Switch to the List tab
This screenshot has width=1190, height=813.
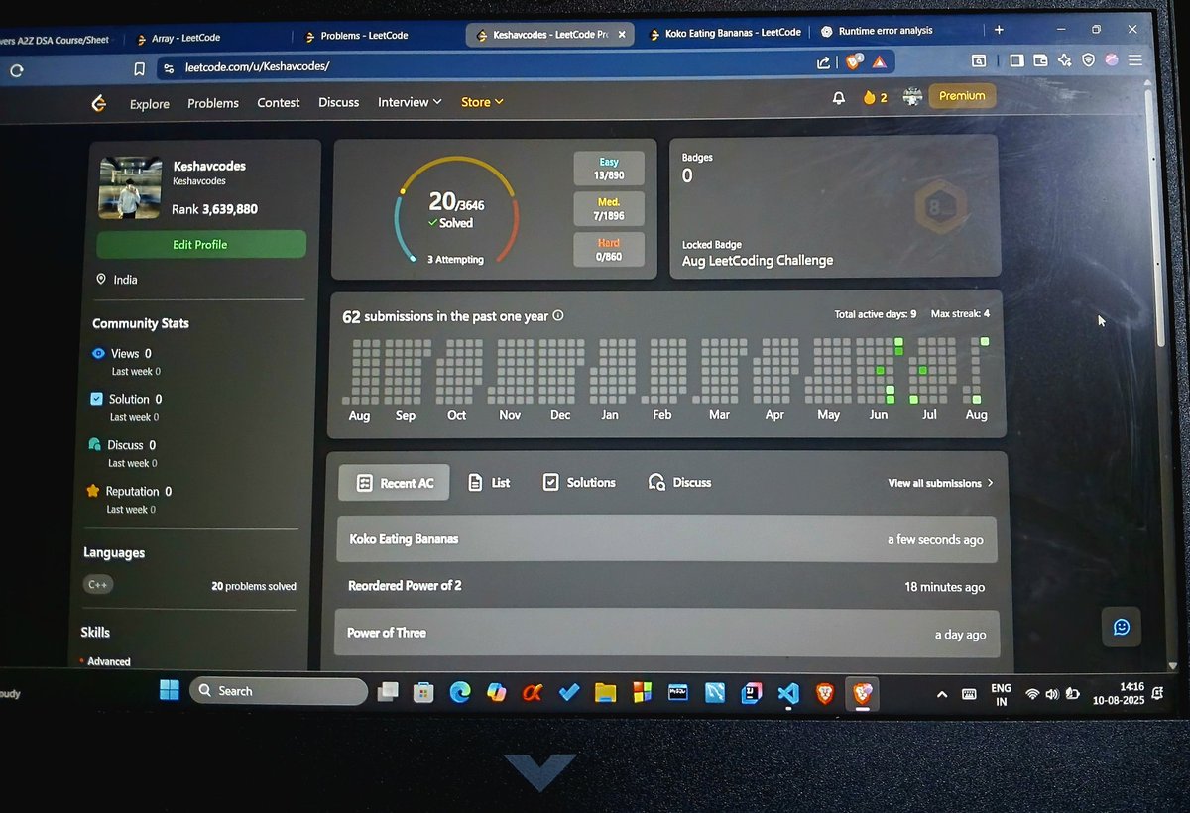489,483
